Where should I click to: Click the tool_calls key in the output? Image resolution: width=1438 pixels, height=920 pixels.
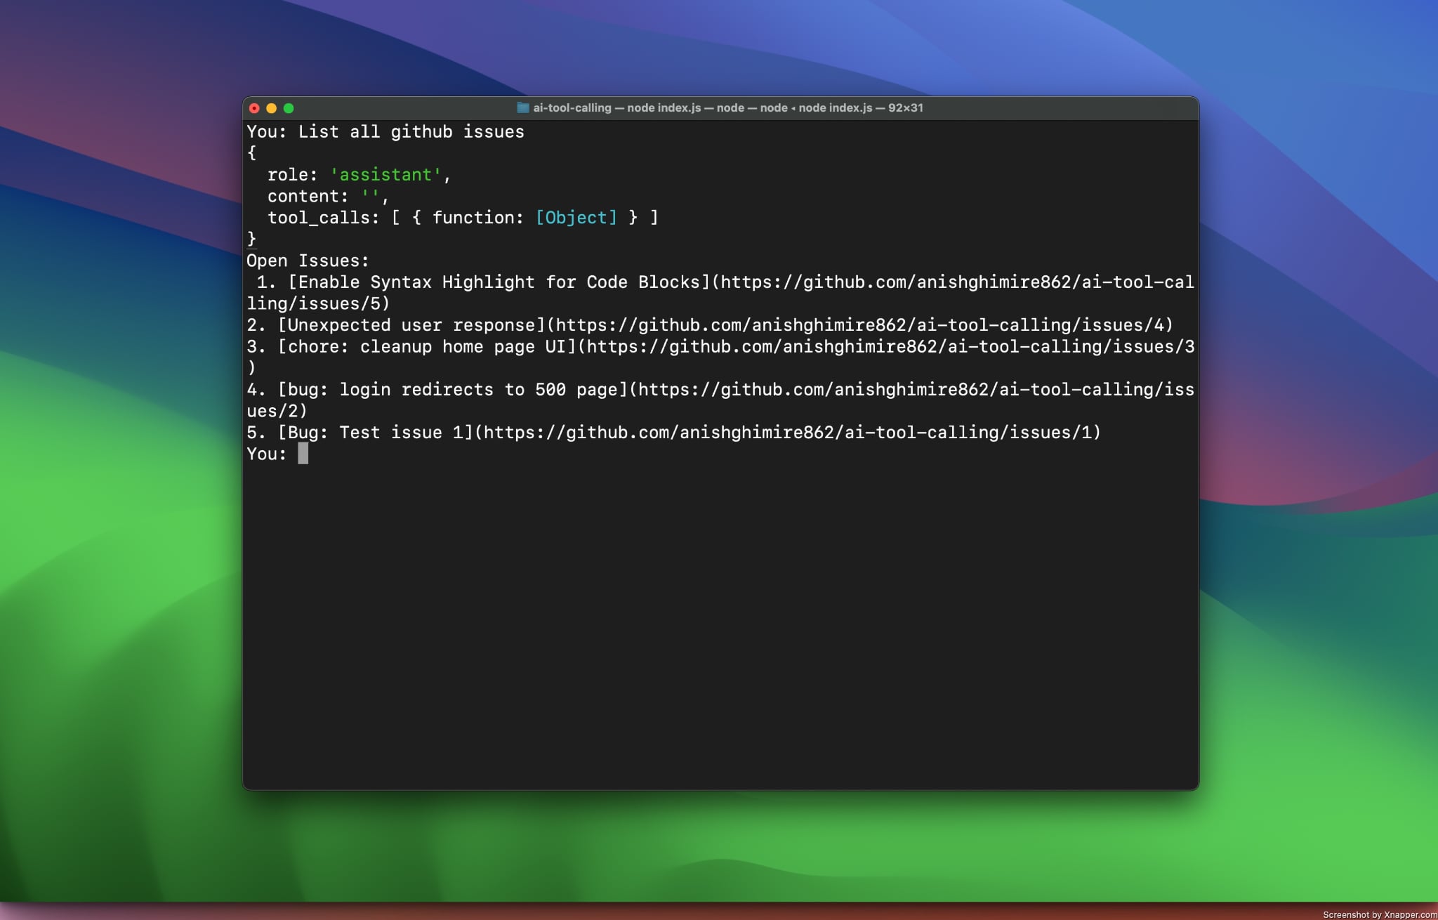click(318, 218)
